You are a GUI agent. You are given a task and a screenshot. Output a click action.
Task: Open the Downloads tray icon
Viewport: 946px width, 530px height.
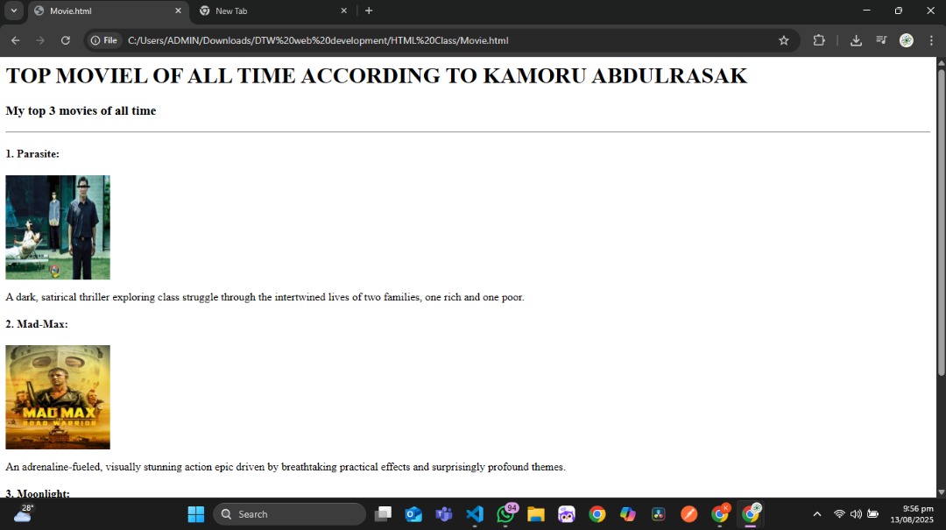coord(856,40)
